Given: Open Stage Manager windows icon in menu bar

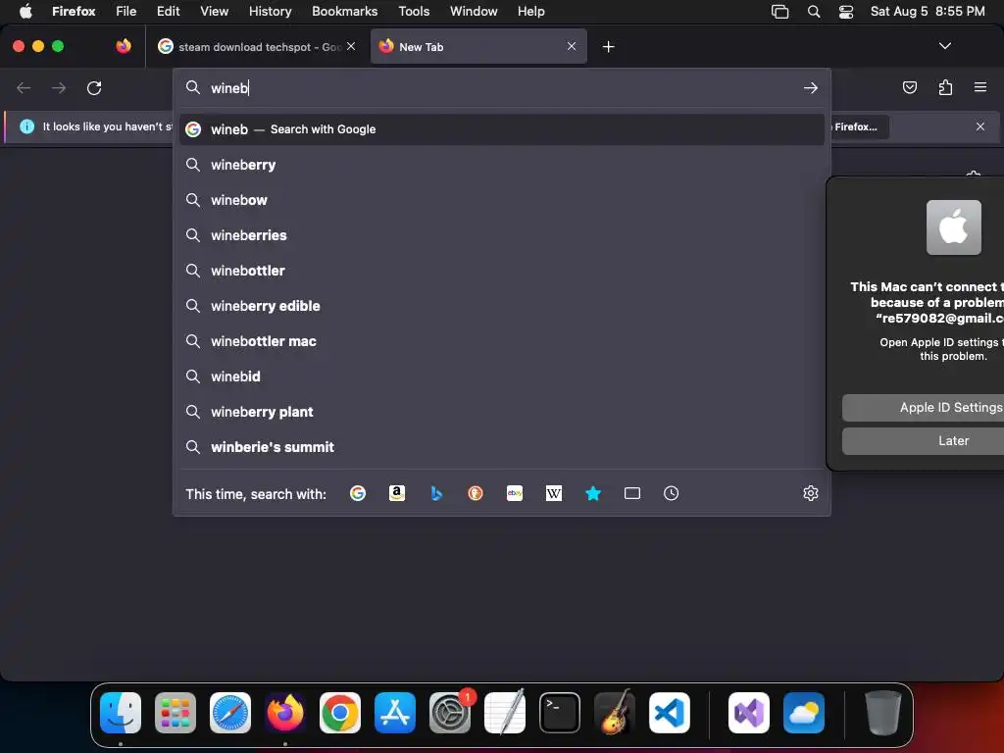Looking at the screenshot, I should tap(779, 11).
